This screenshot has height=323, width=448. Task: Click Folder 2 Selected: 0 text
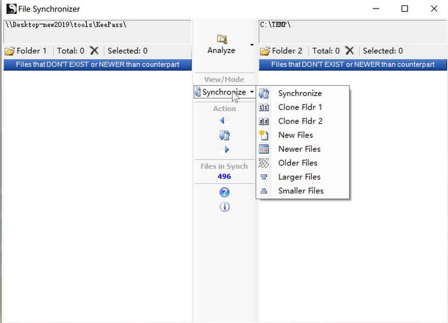(x=383, y=51)
